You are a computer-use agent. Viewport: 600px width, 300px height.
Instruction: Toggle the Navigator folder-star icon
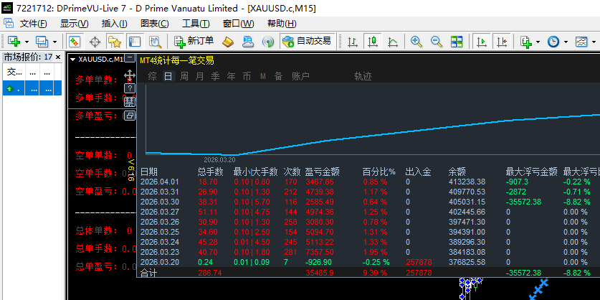click(x=115, y=42)
